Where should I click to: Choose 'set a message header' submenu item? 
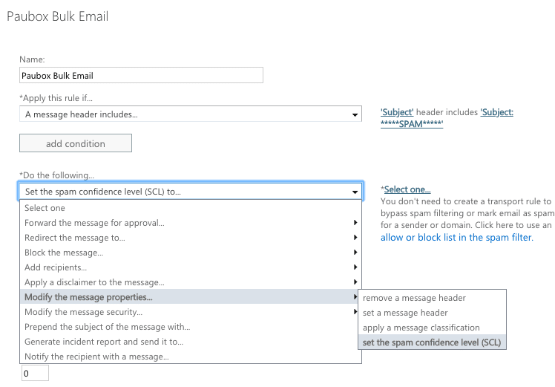(x=405, y=313)
